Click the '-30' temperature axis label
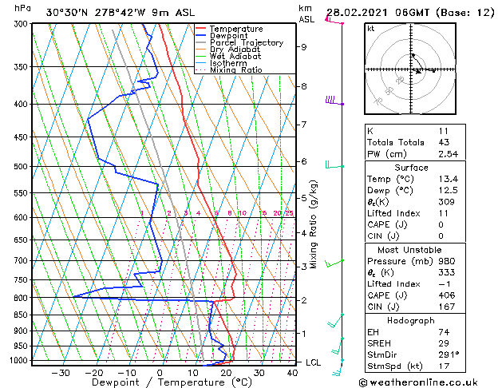The width and height of the screenshot is (502, 388). [x=61, y=373]
